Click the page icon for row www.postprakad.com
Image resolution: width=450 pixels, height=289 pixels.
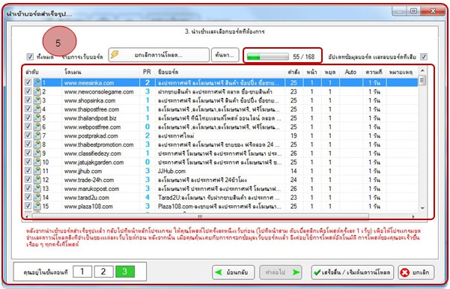point(37,136)
